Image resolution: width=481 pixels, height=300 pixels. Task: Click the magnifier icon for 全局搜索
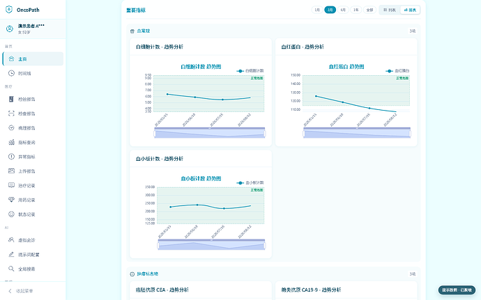(11, 269)
